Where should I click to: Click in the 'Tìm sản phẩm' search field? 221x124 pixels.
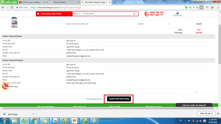click(107, 14)
